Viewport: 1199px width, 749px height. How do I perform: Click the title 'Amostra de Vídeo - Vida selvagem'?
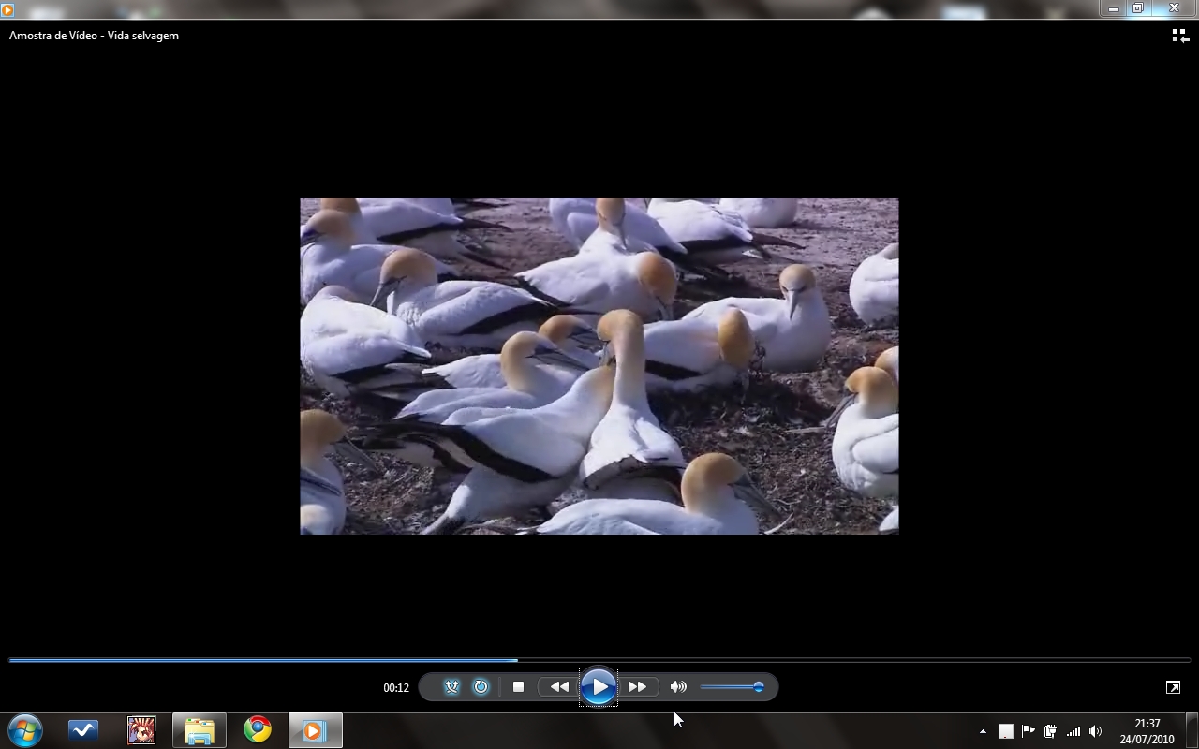tap(94, 36)
